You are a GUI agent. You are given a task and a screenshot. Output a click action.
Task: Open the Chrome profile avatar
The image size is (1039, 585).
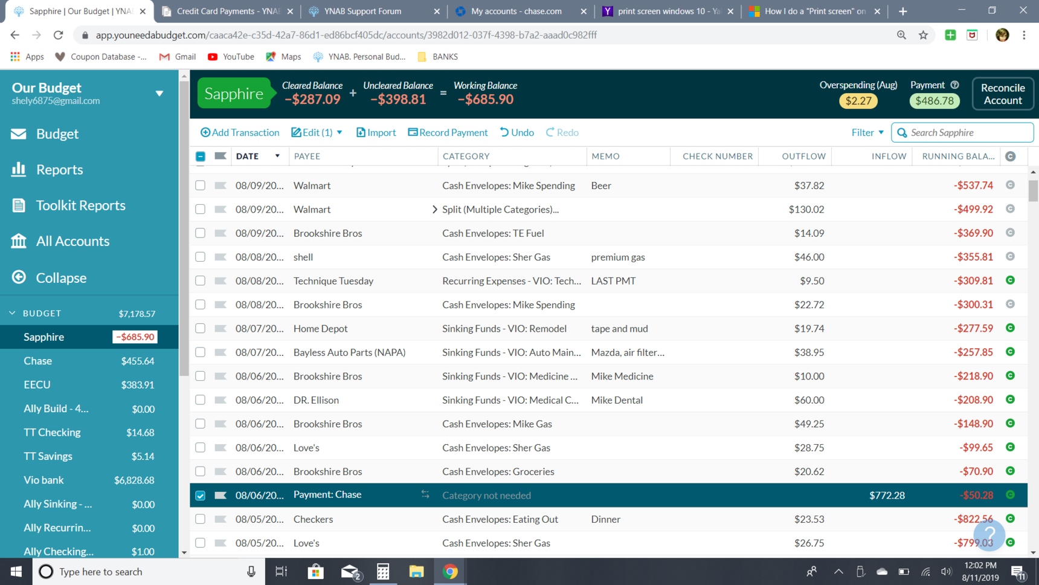coord(1002,35)
